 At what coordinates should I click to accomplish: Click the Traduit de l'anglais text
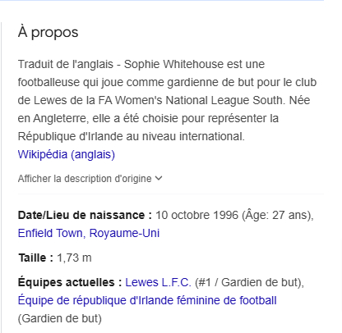(x=66, y=64)
